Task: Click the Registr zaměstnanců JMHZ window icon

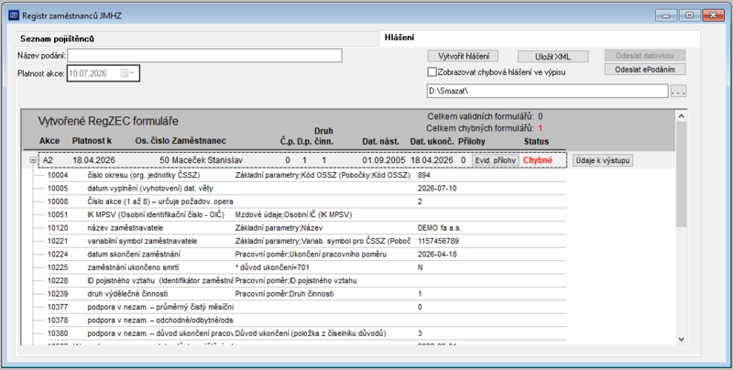Action: point(14,16)
